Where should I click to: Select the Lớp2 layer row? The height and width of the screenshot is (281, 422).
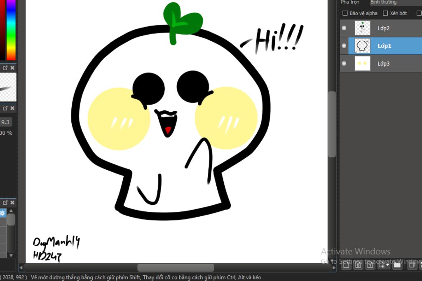tap(381, 28)
